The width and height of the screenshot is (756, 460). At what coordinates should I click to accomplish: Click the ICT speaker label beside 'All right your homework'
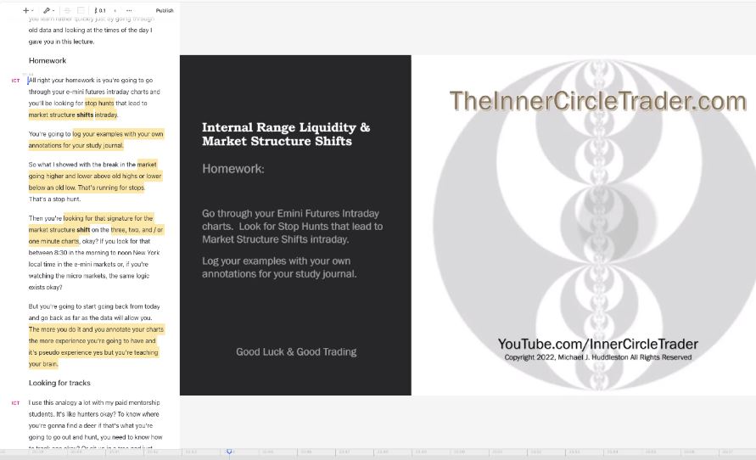pyautogui.click(x=16, y=81)
